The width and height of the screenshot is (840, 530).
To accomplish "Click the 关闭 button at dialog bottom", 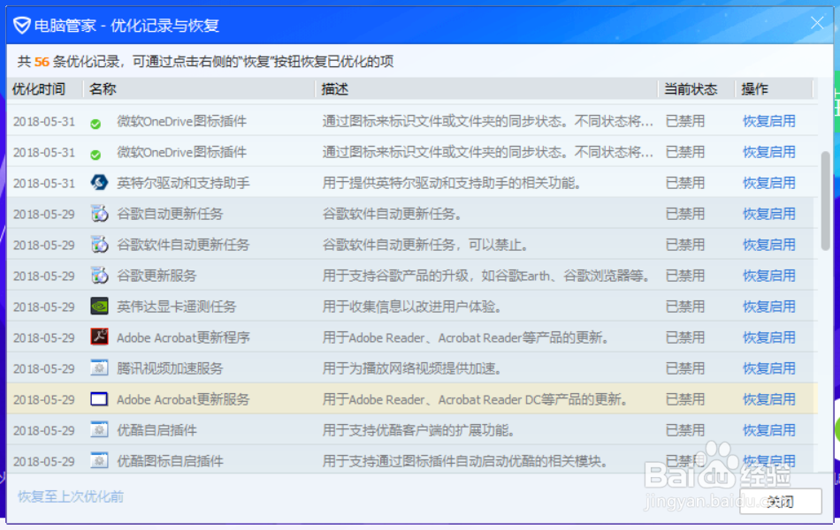I will [x=781, y=502].
